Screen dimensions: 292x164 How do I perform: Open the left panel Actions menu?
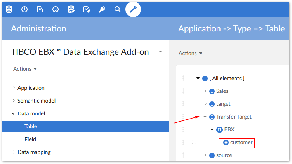click(25, 69)
